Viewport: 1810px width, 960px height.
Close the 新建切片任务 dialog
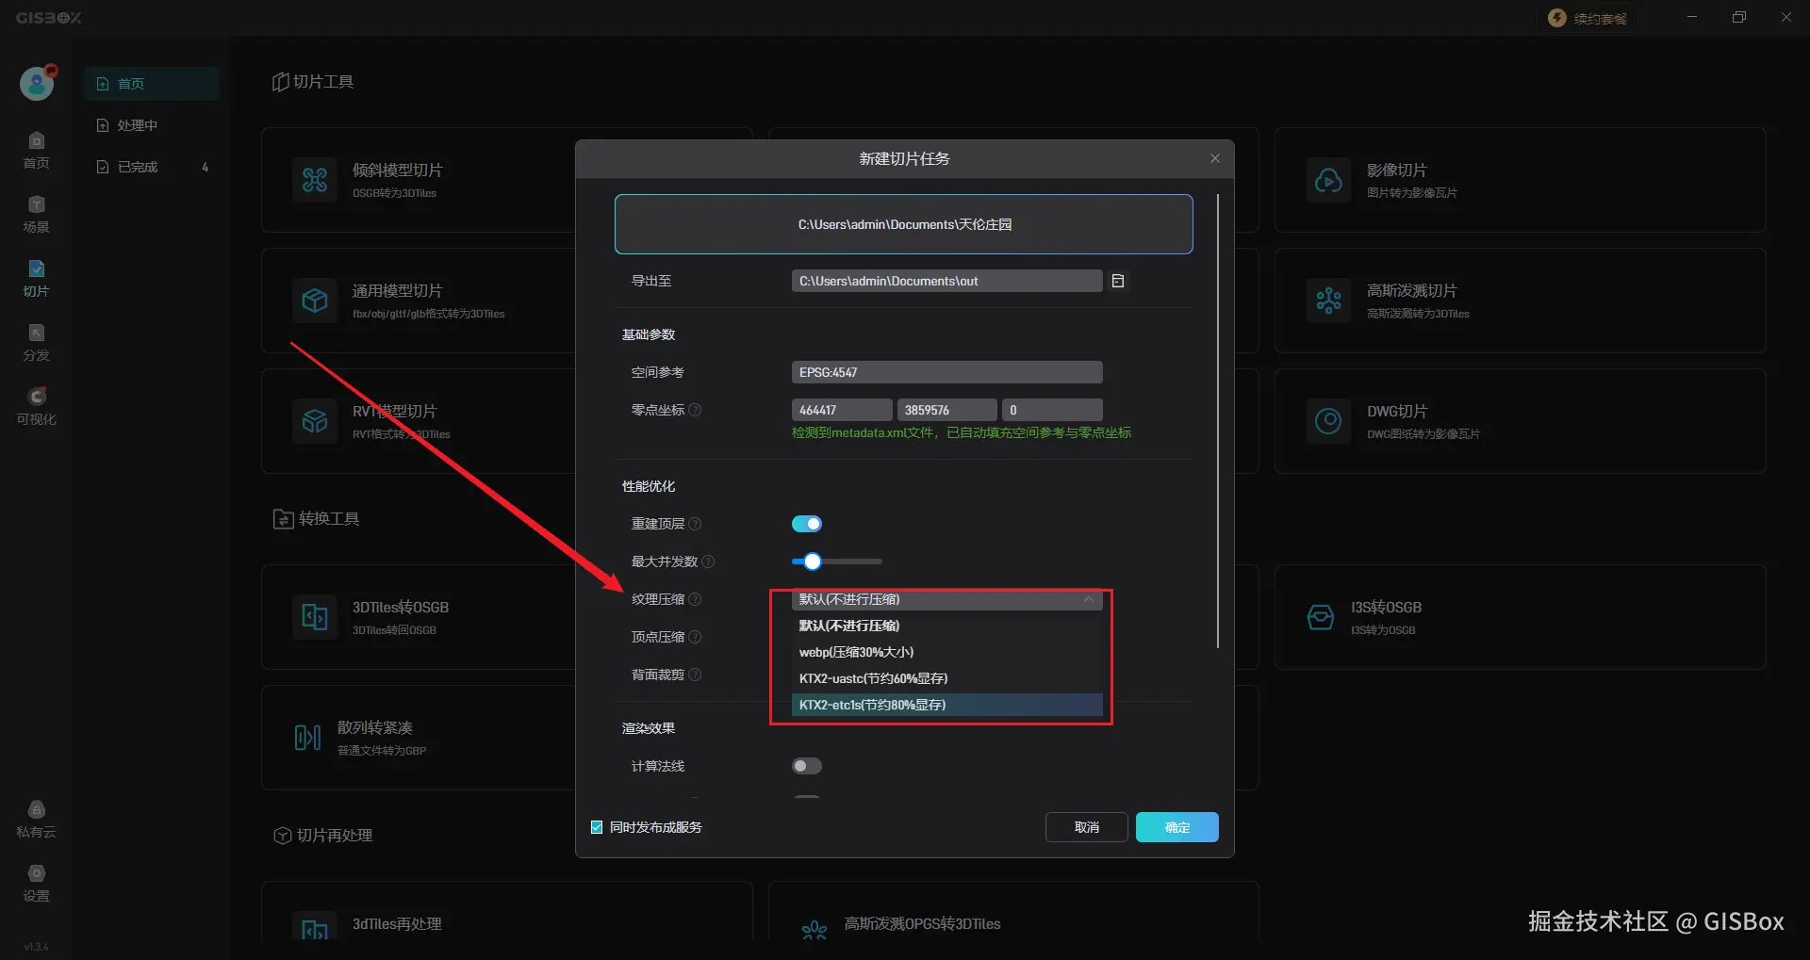(1215, 158)
